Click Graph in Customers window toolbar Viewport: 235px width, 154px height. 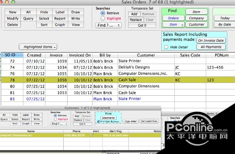pos(26,124)
